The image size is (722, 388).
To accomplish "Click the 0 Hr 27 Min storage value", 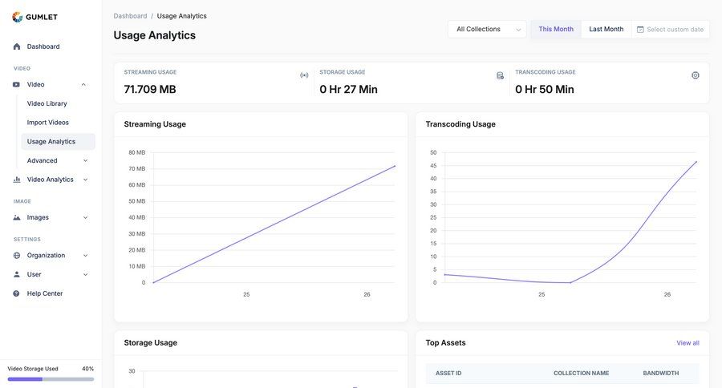I will (349, 89).
